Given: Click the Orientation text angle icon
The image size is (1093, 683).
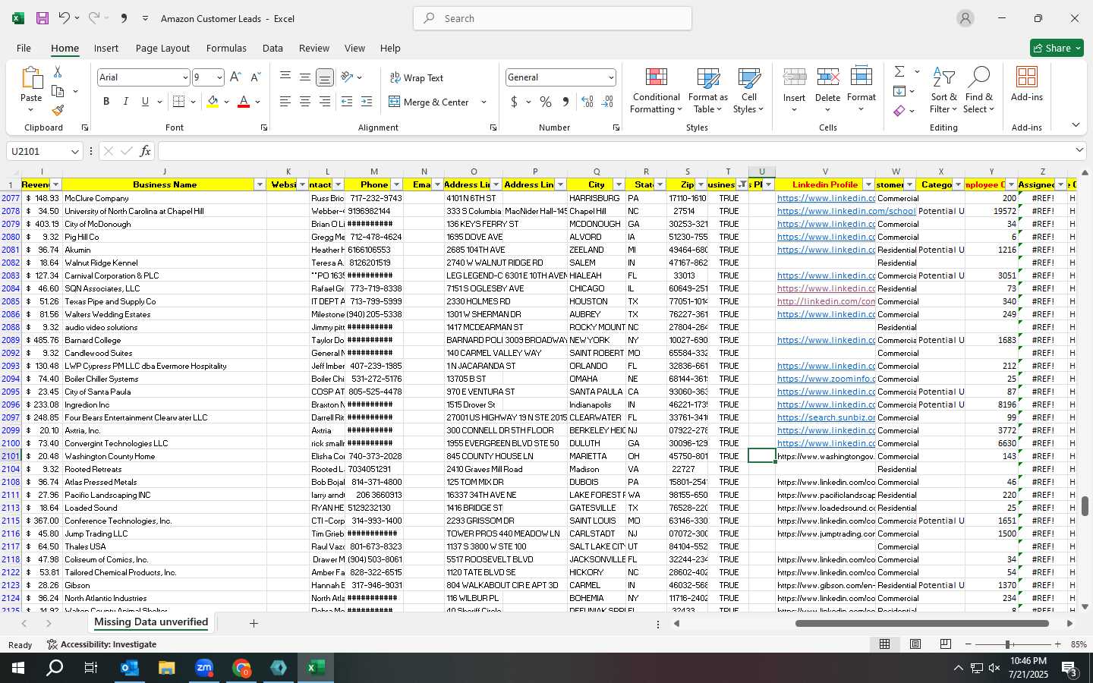Looking at the screenshot, I should (x=347, y=77).
